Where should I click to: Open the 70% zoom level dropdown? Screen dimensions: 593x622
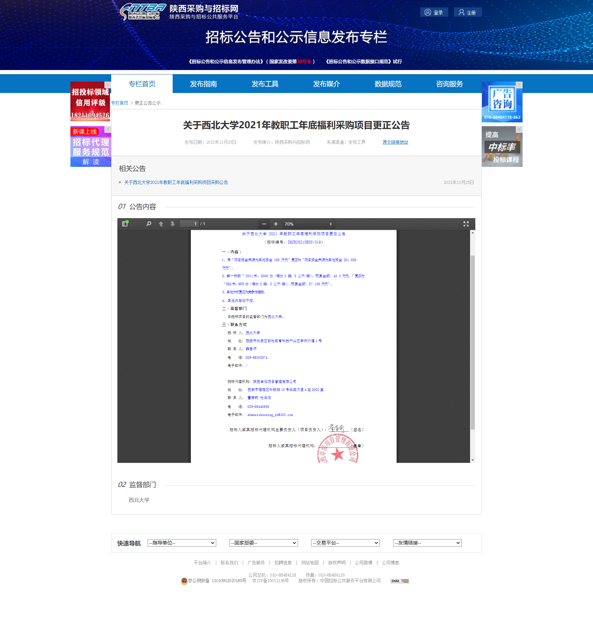click(x=308, y=224)
